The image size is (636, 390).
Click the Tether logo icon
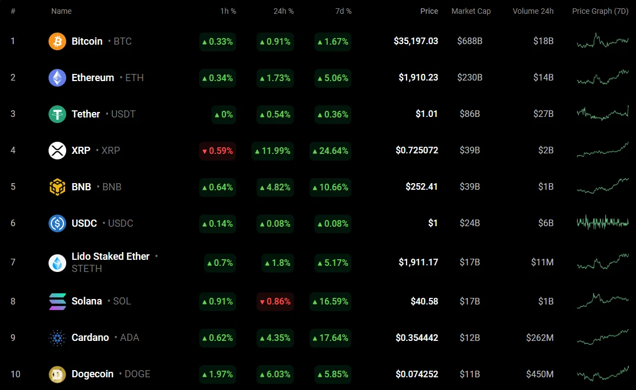coord(57,114)
